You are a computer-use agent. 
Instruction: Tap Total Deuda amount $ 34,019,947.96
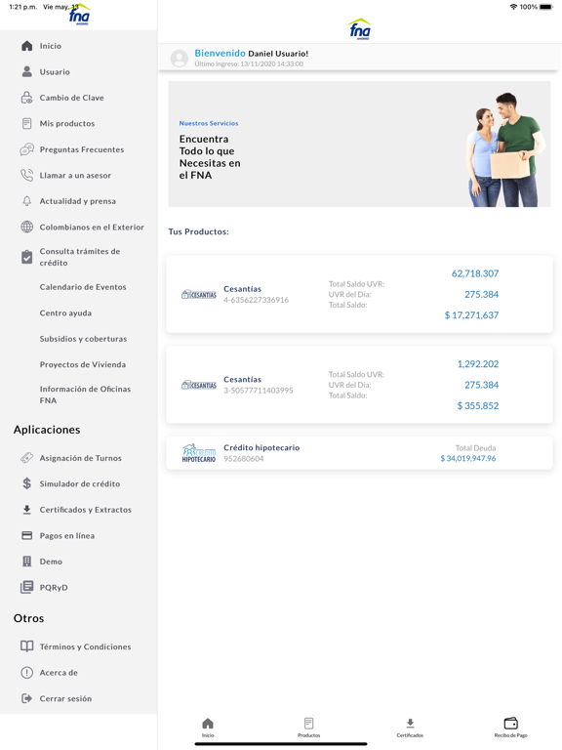(x=468, y=458)
